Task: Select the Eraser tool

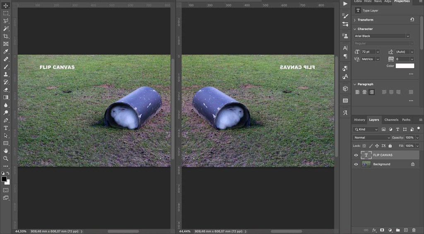Action: pyautogui.click(x=6, y=90)
